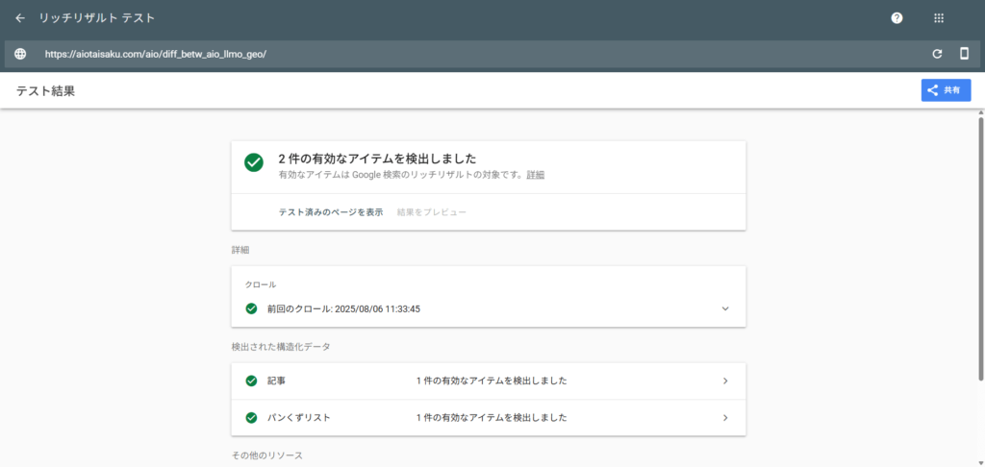Open the Google apps grid icon
Image resolution: width=985 pixels, height=467 pixels.
click(939, 18)
